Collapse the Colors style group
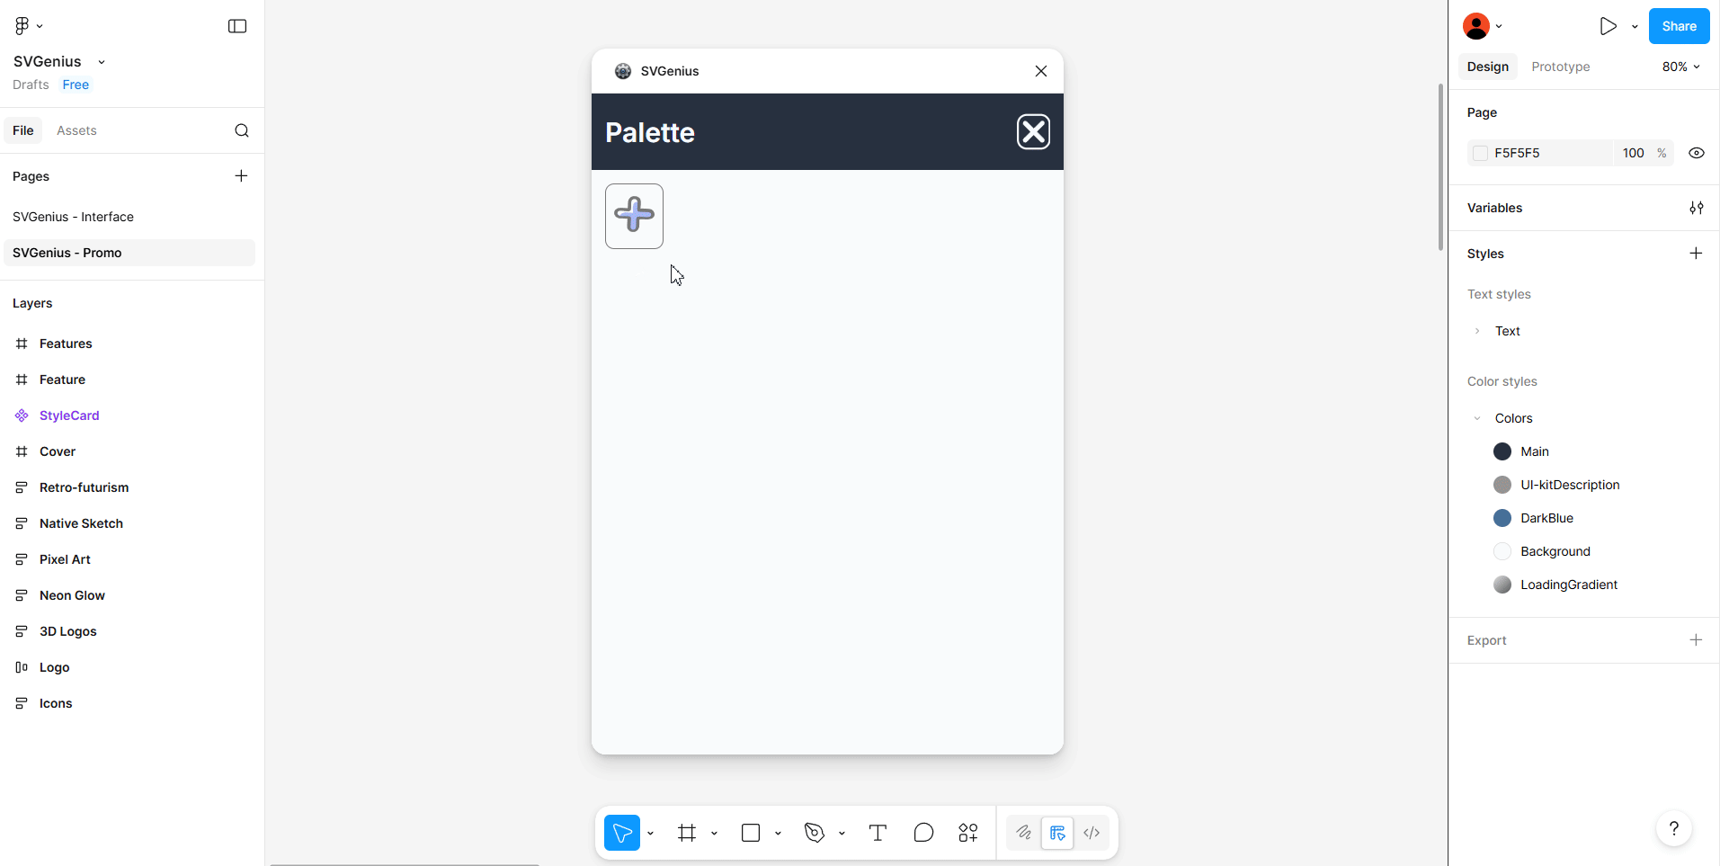Viewport: 1720px width, 866px height. click(x=1476, y=418)
